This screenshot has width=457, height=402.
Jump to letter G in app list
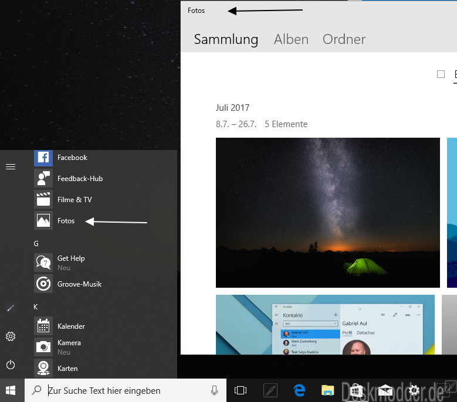[x=36, y=243]
